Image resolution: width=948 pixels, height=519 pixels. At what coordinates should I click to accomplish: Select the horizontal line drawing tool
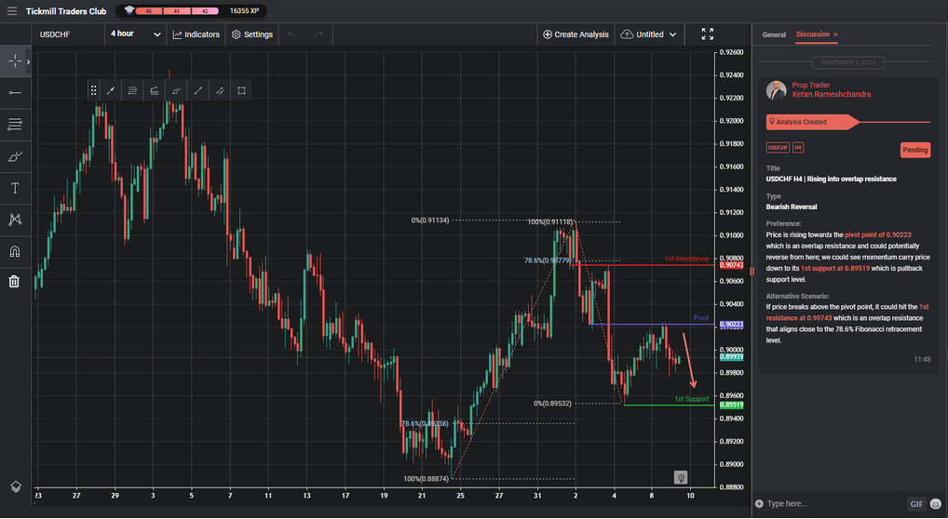[x=15, y=92]
